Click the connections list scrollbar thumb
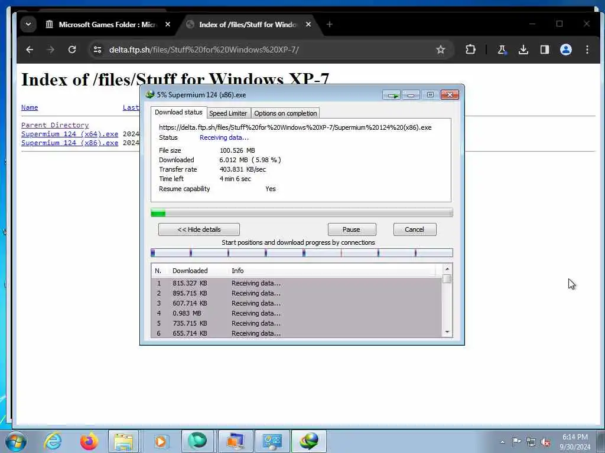Viewport: 605px width, 453px height. click(x=447, y=279)
